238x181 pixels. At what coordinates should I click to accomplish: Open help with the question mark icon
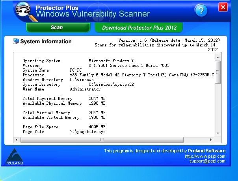tap(201, 11)
